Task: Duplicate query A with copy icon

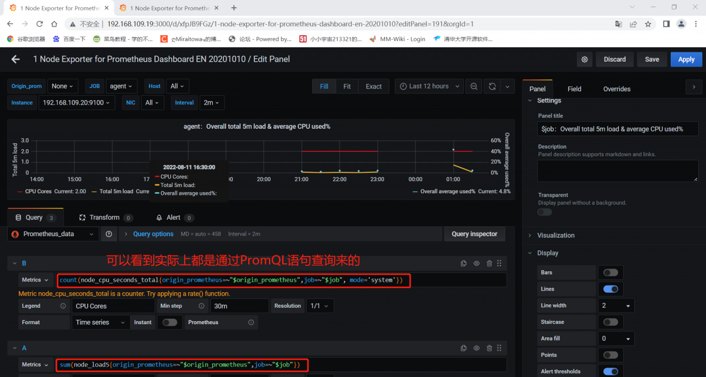Action: point(464,348)
